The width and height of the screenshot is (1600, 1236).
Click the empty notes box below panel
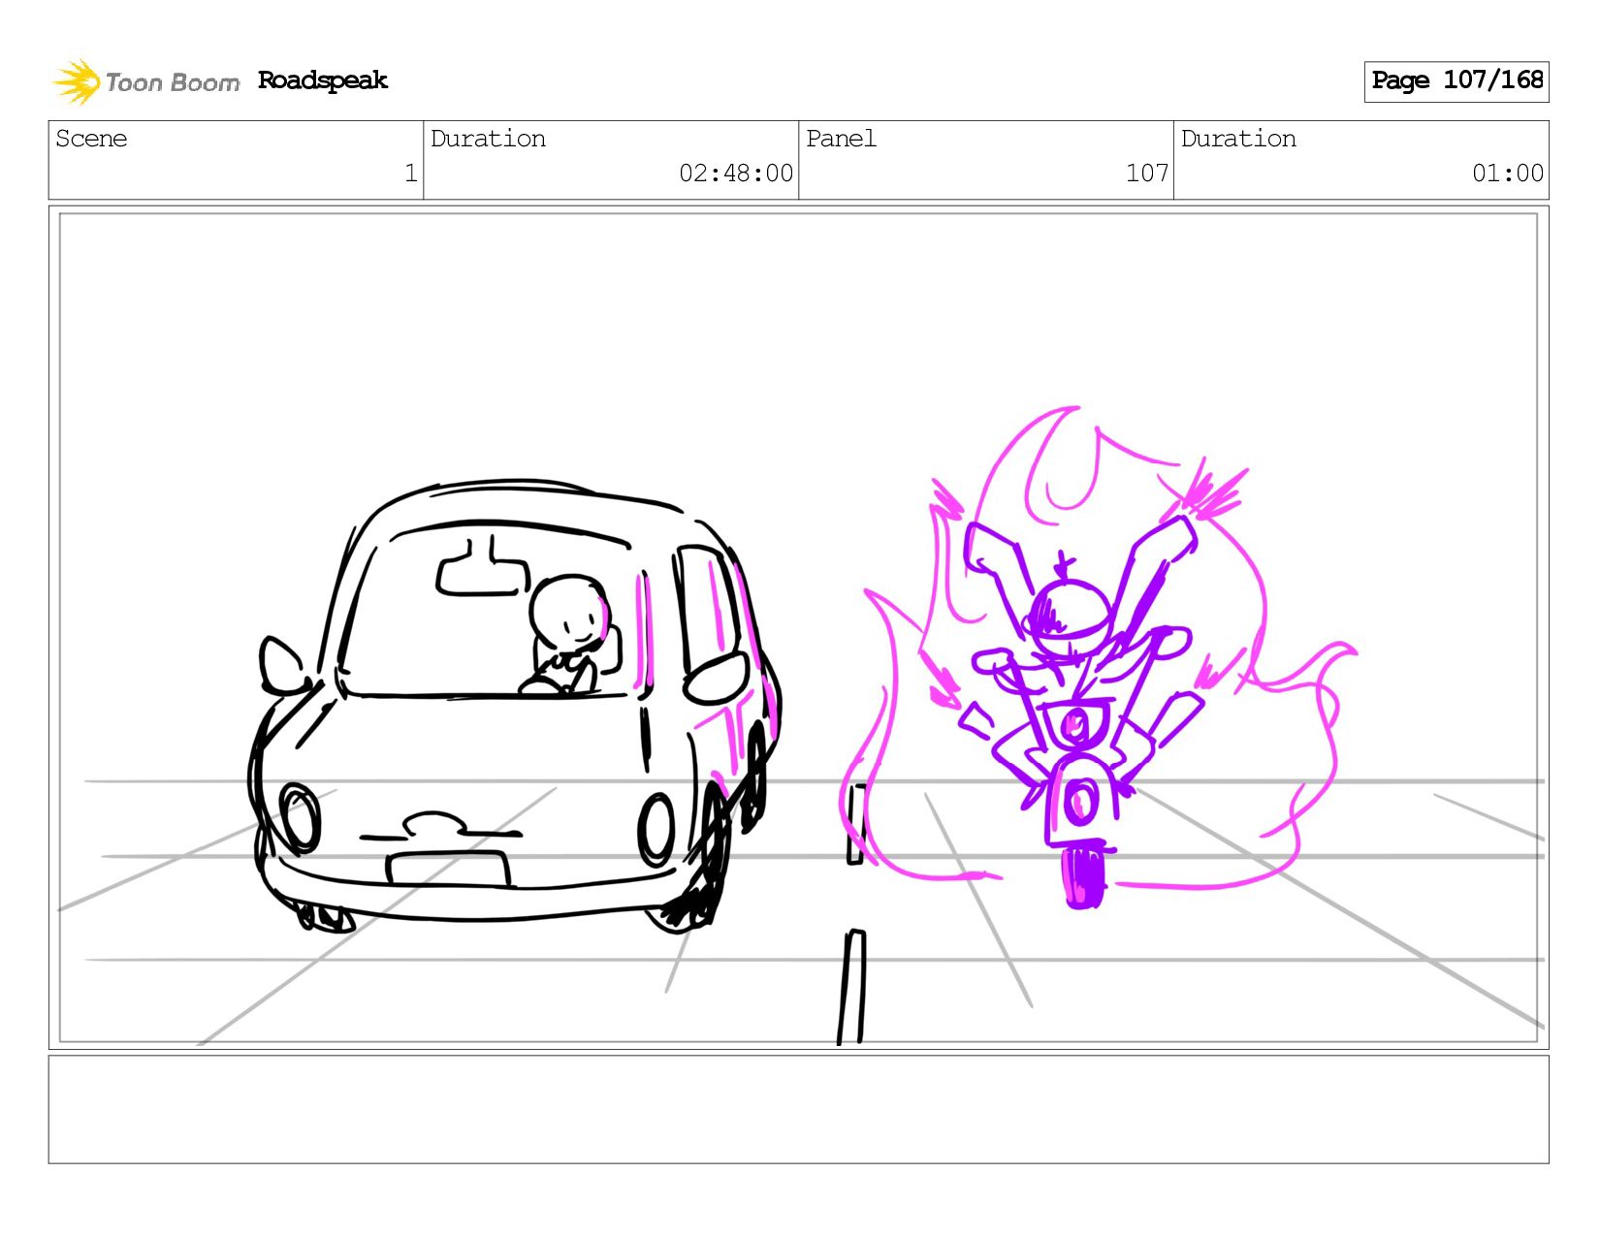[798, 1110]
